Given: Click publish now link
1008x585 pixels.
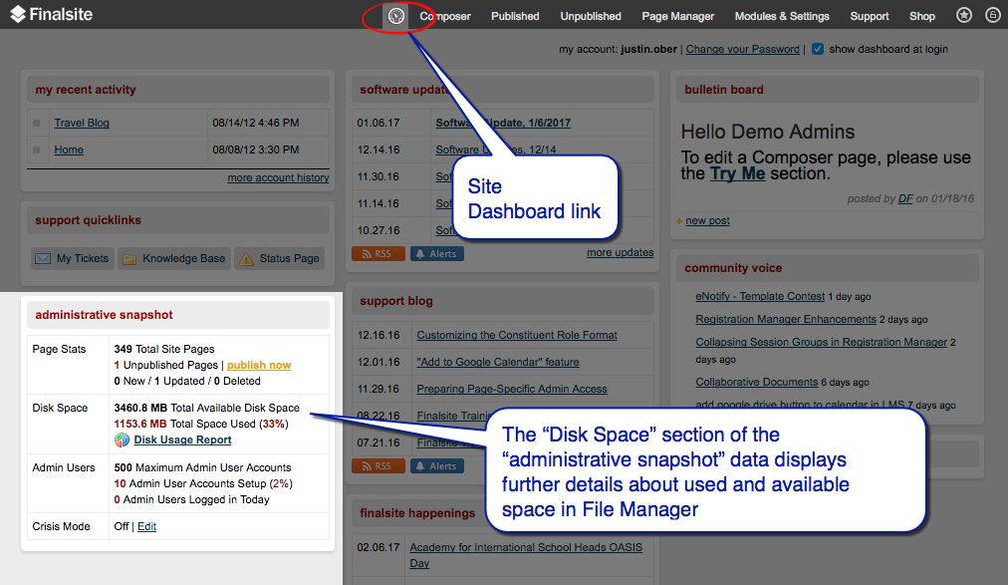Looking at the screenshot, I should tap(259, 365).
